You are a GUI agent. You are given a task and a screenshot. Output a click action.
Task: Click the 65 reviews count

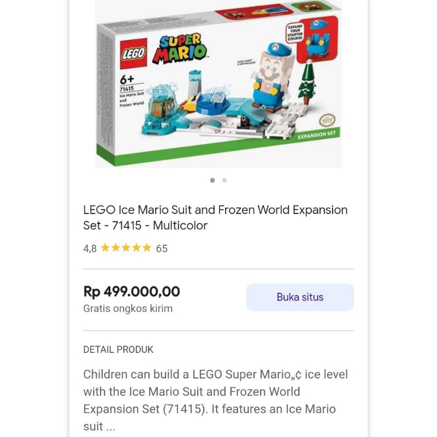pyautogui.click(x=162, y=249)
